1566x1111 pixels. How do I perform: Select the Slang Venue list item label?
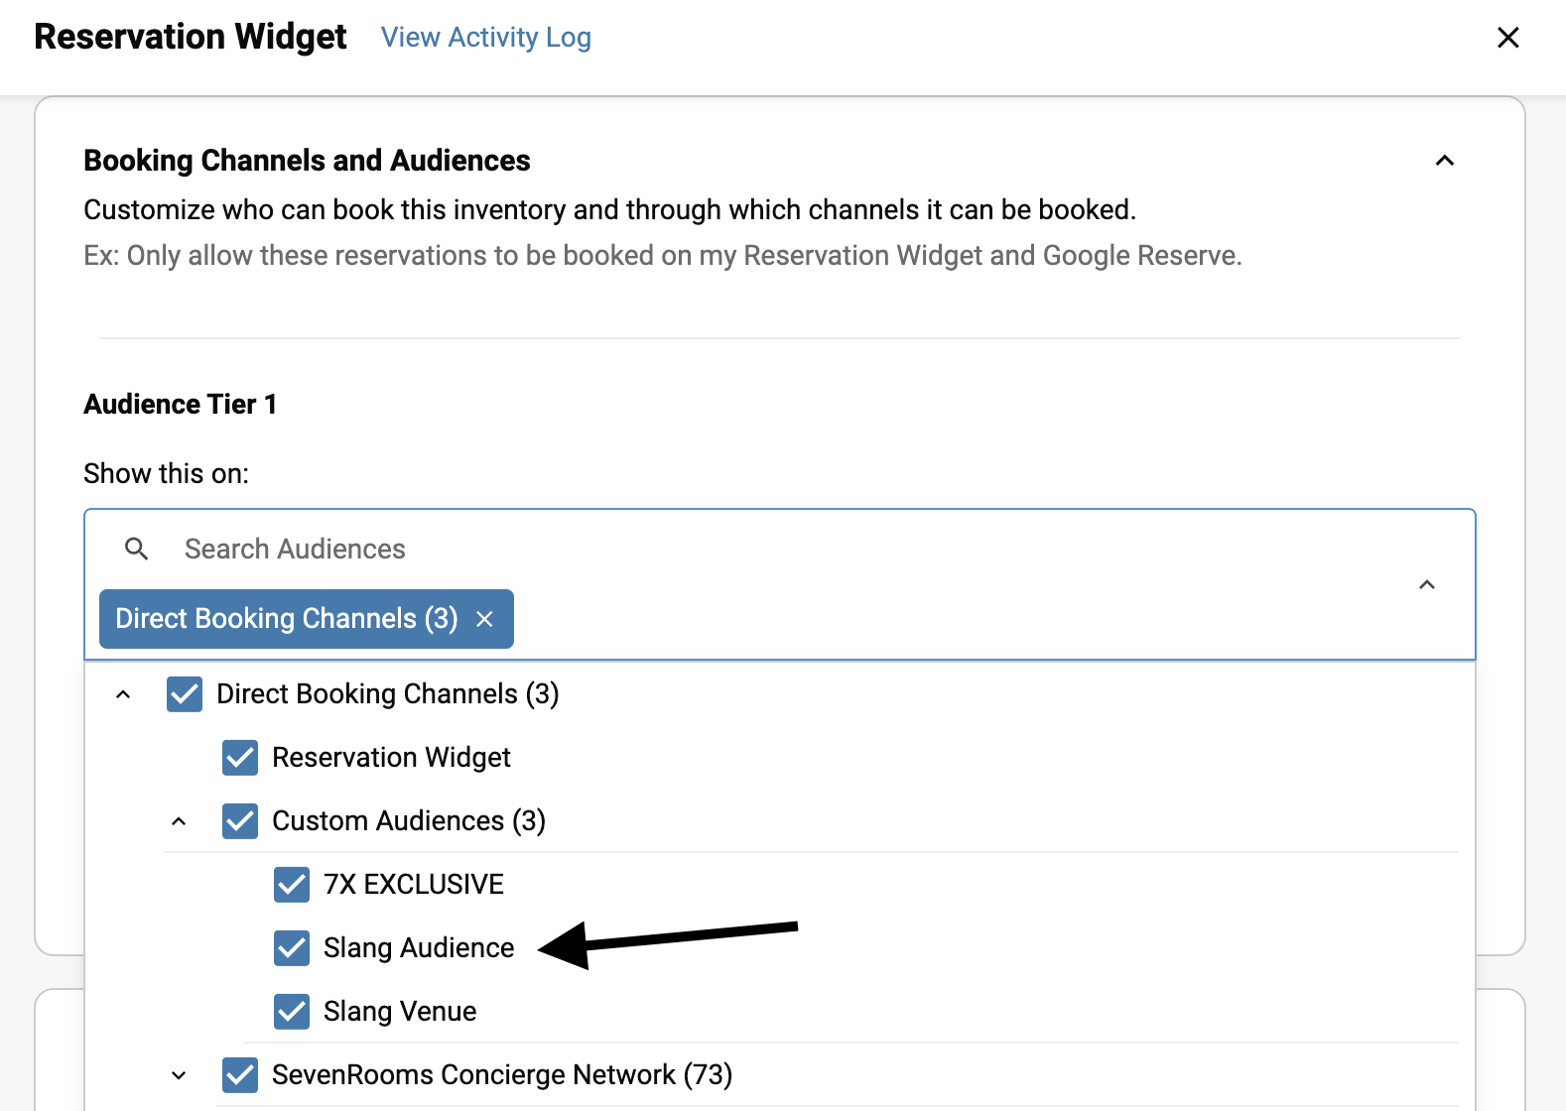point(400,1012)
